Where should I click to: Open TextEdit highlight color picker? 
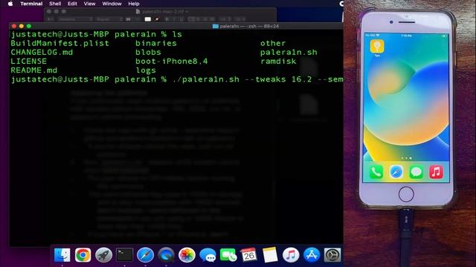pyautogui.click(x=157, y=19)
